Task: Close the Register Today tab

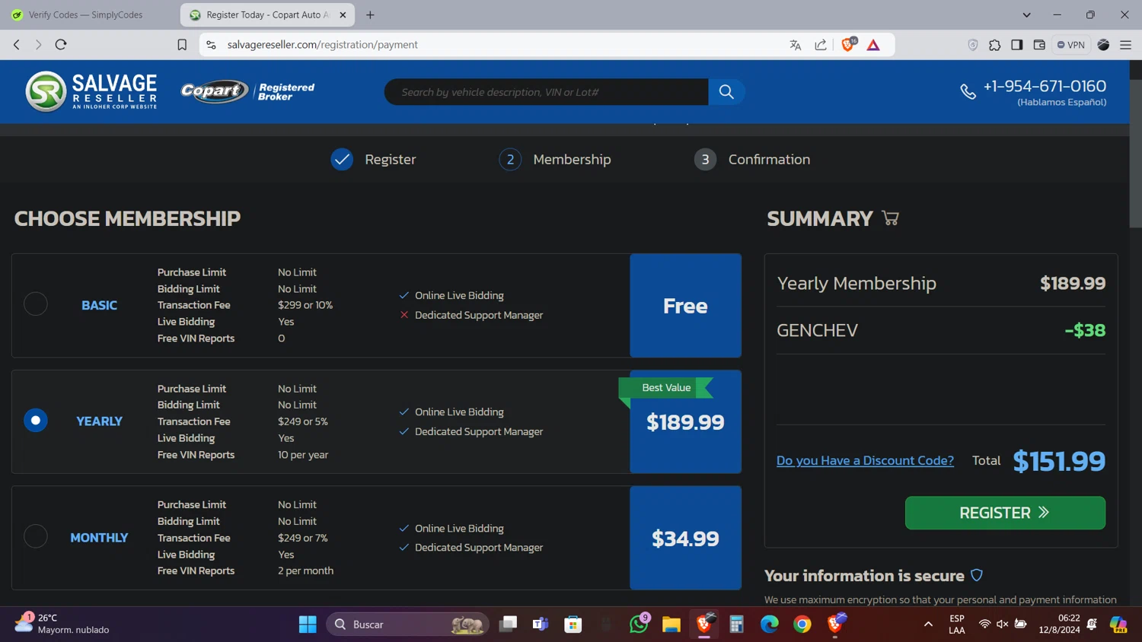Action: [343, 14]
